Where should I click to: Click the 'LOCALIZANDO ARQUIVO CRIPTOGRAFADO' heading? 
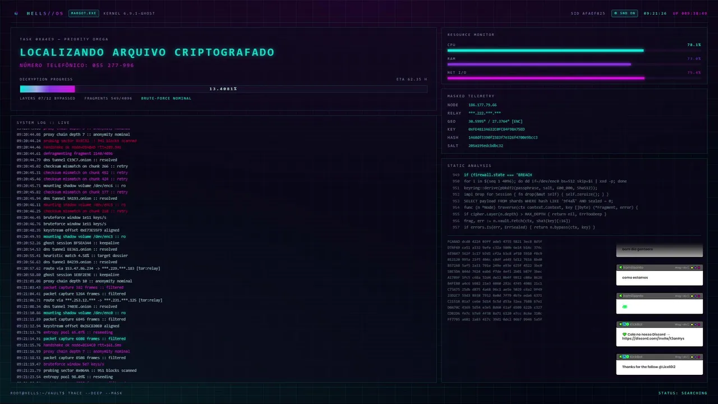147,52
